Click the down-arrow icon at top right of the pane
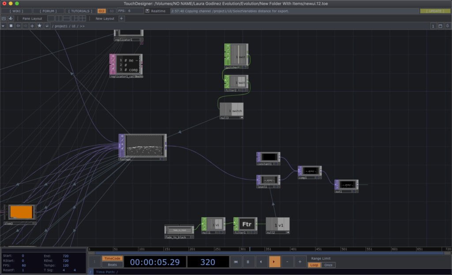452x275 pixels. pos(448,26)
